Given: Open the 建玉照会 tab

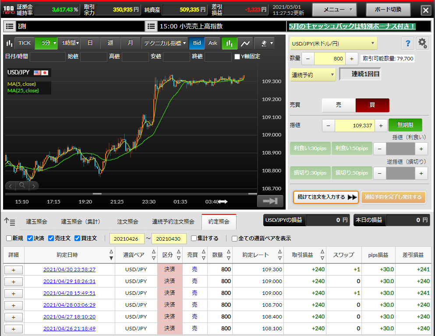Looking at the screenshot, I should pos(36,222).
